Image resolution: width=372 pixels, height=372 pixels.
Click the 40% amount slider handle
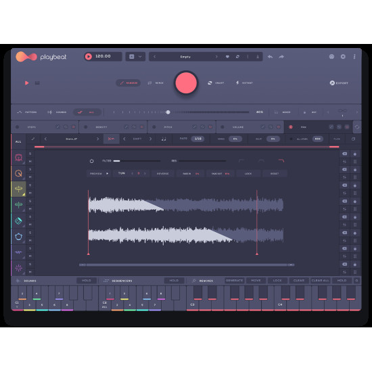click(x=168, y=112)
